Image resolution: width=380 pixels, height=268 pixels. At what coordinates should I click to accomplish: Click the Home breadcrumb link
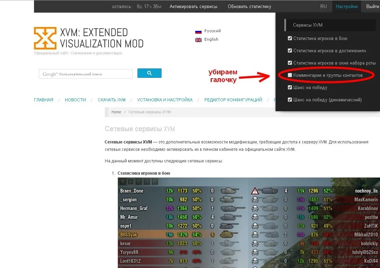coord(116,112)
